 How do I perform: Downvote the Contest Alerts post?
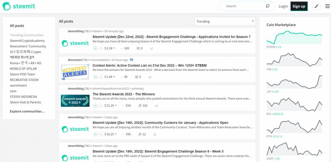point(101,77)
